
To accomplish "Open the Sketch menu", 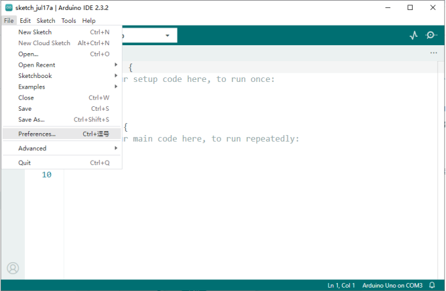I will [x=46, y=20].
